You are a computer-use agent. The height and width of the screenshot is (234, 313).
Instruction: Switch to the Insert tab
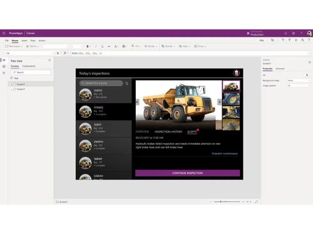click(24, 41)
